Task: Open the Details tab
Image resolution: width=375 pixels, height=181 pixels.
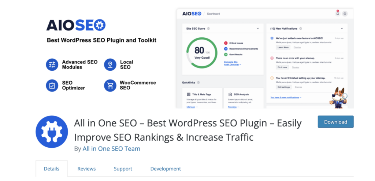Action: (x=51, y=169)
